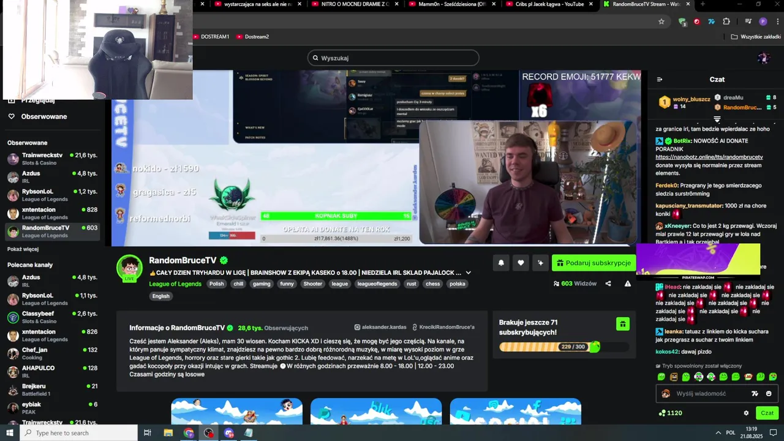Screen dimensions: 784x441
Task: Click the first green quick emote in chat
Action: [661, 377]
